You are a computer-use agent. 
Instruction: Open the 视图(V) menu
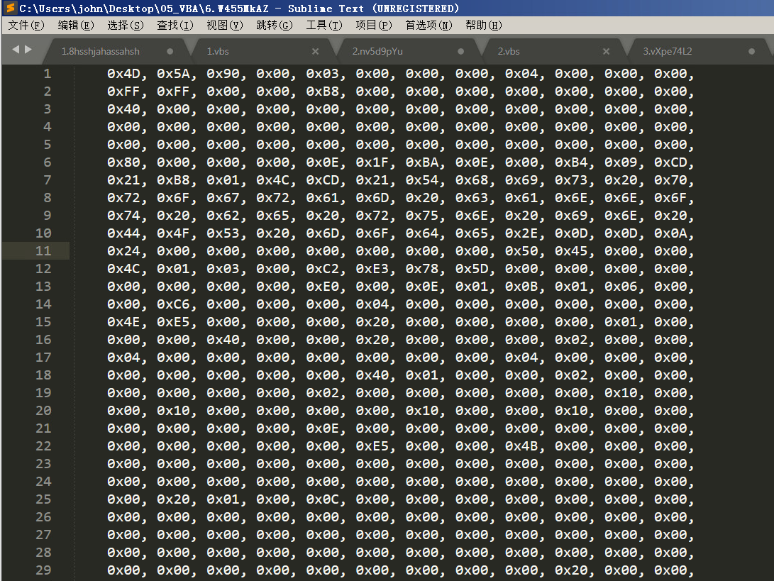point(225,25)
